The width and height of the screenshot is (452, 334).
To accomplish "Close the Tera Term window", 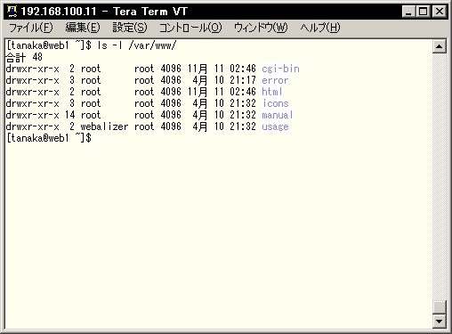I will tap(440, 12).
